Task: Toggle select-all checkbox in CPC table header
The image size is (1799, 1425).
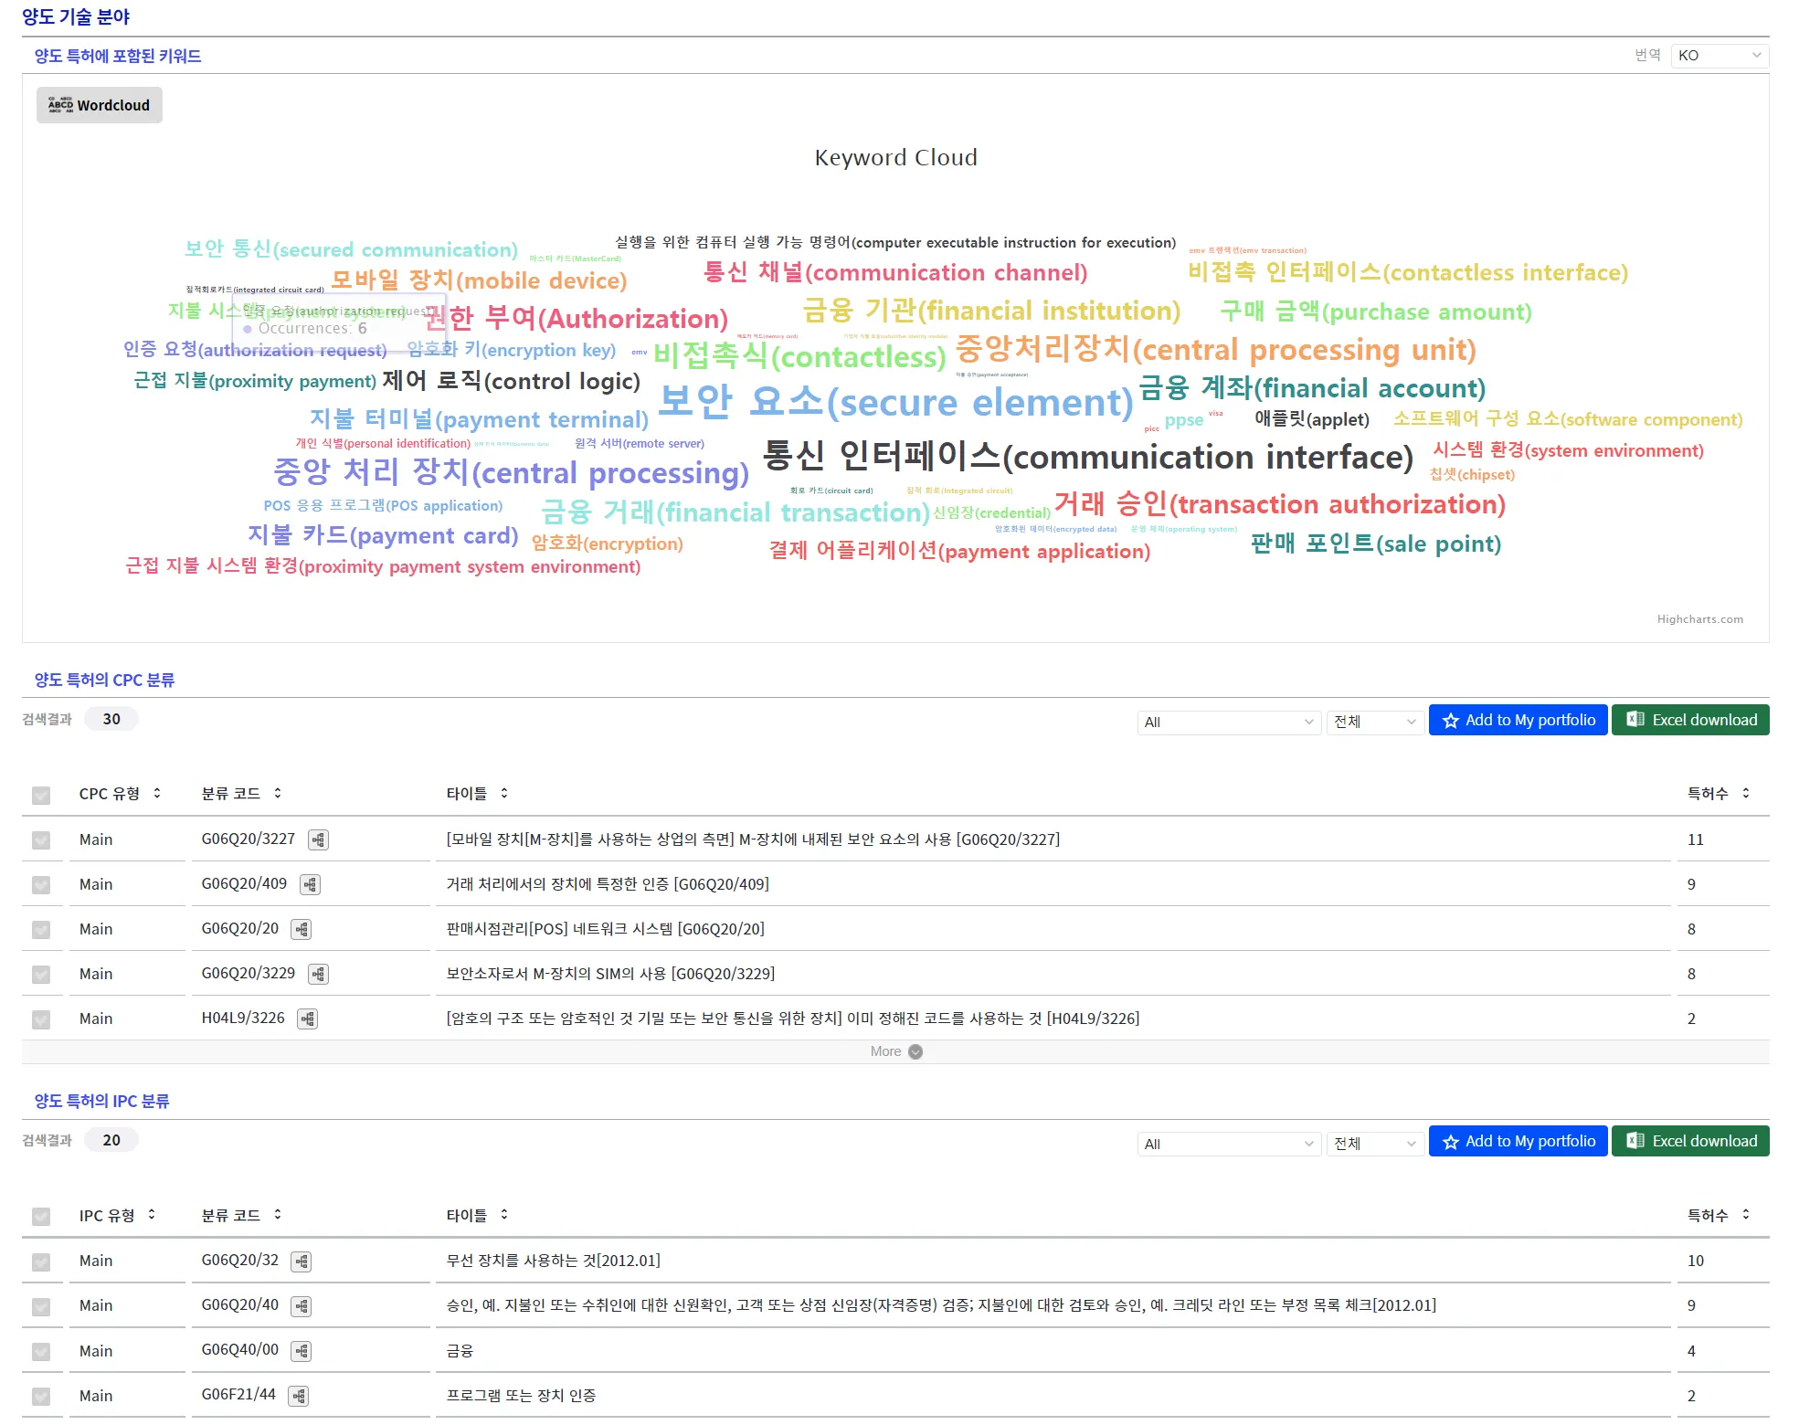Action: pyautogui.click(x=41, y=795)
